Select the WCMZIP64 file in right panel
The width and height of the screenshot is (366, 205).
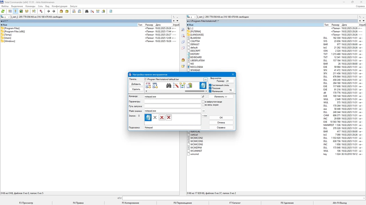point(196,148)
